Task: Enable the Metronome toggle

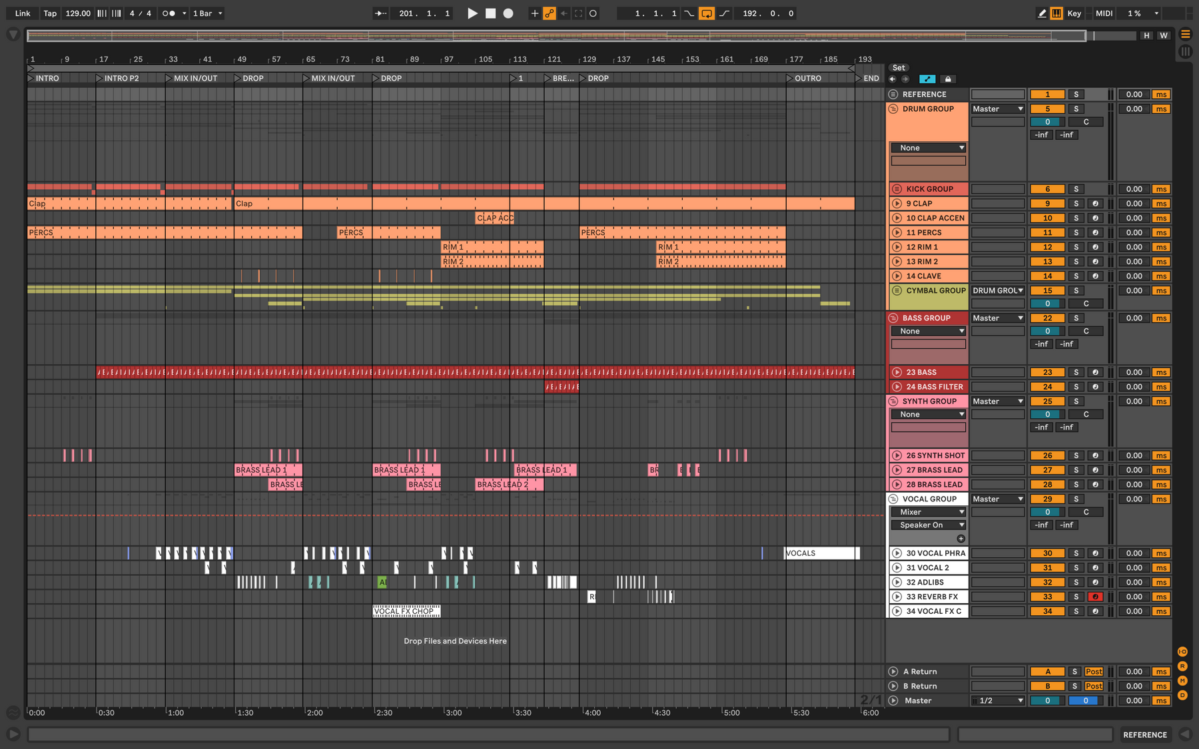Action: [169, 13]
